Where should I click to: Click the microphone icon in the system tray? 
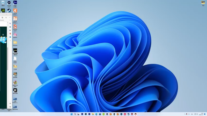tap(189, 114)
